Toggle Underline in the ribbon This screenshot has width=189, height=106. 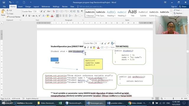click(29, 16)
